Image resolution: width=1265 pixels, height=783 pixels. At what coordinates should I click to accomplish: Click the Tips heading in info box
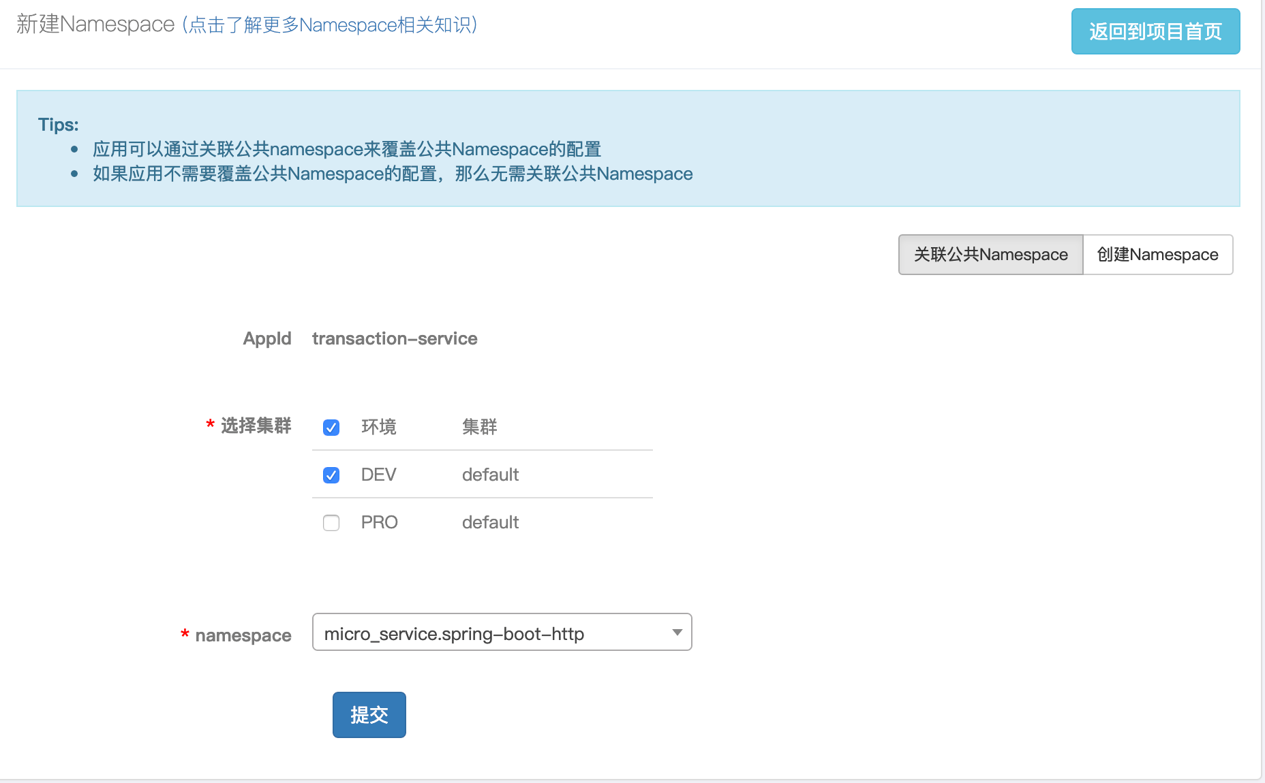59,125
